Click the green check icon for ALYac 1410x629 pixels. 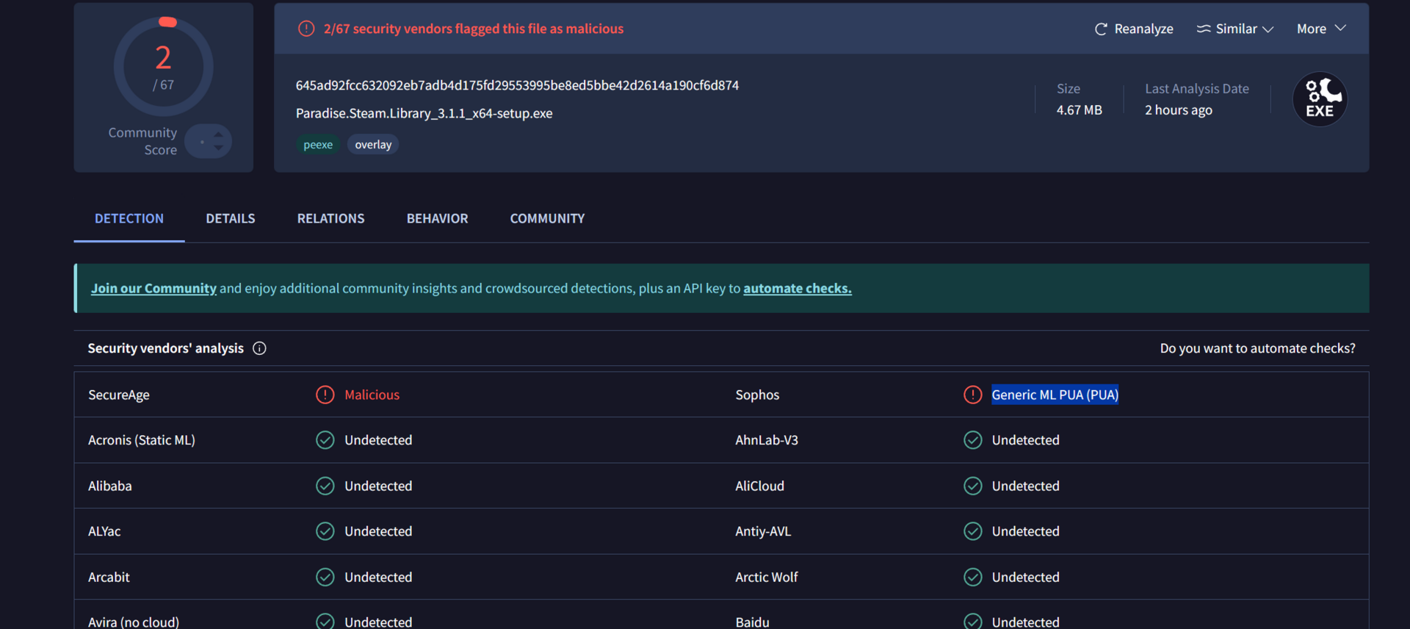(325, 531)
